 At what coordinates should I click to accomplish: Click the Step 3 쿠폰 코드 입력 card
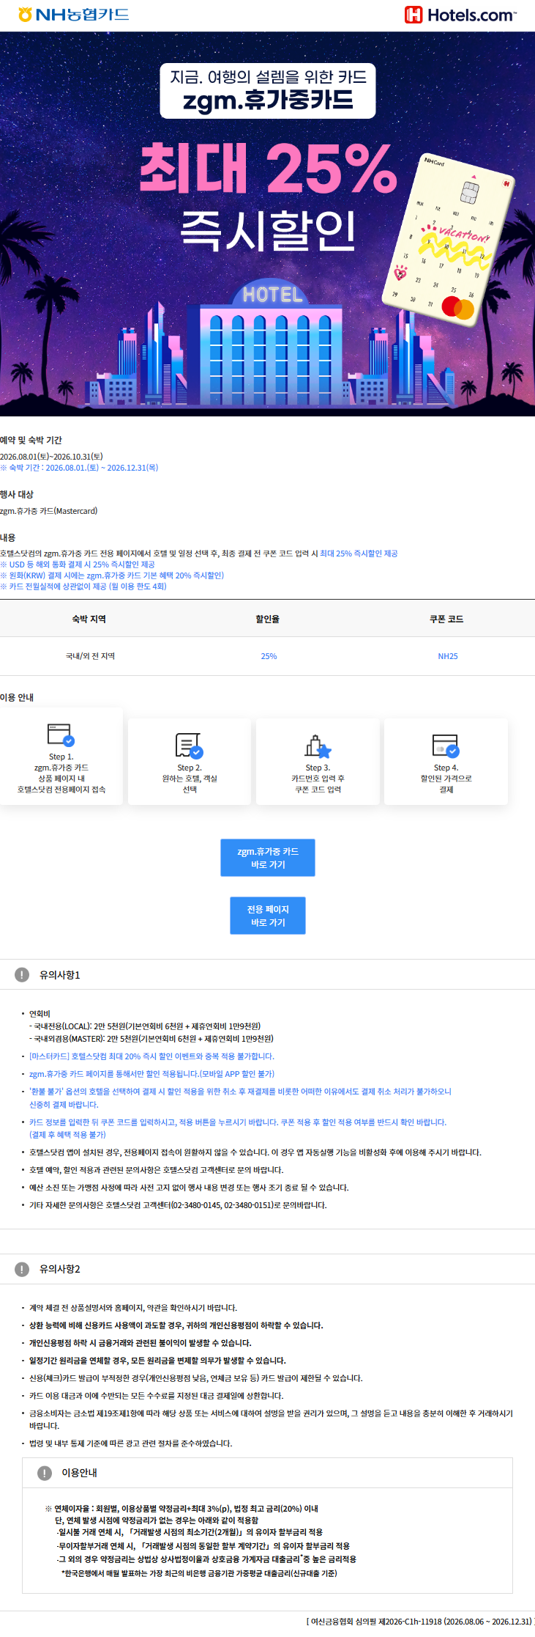[x=318, y=762]
